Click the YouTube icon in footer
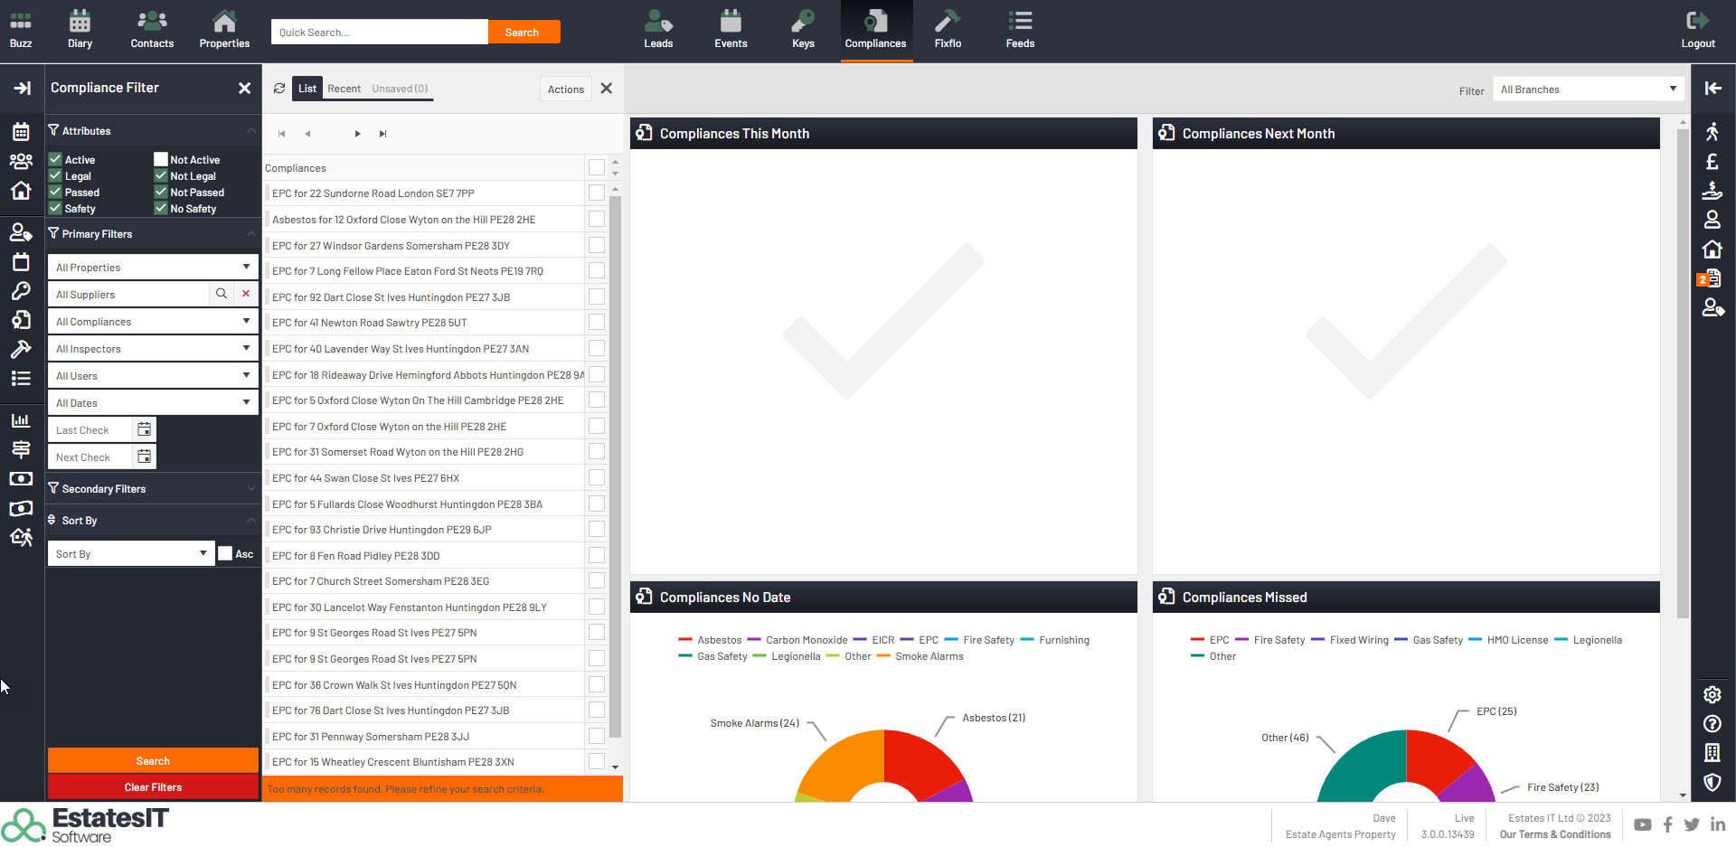The width and height of the screenshot is (1736, 847). click(x=1643, y=824)
